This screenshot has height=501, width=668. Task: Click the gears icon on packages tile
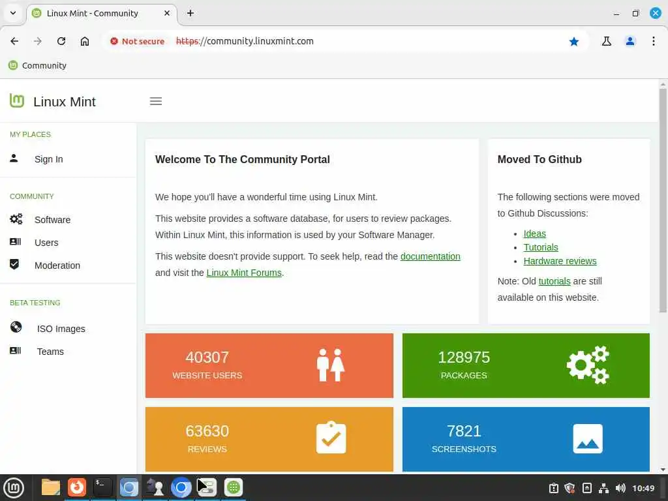point(588,365)
